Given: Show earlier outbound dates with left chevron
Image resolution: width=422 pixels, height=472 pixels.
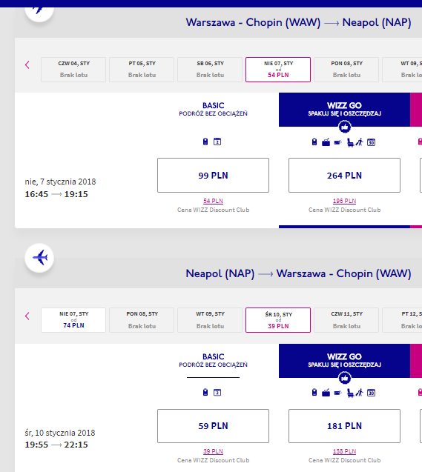Looking at the screenshot, I should [27, 64].
